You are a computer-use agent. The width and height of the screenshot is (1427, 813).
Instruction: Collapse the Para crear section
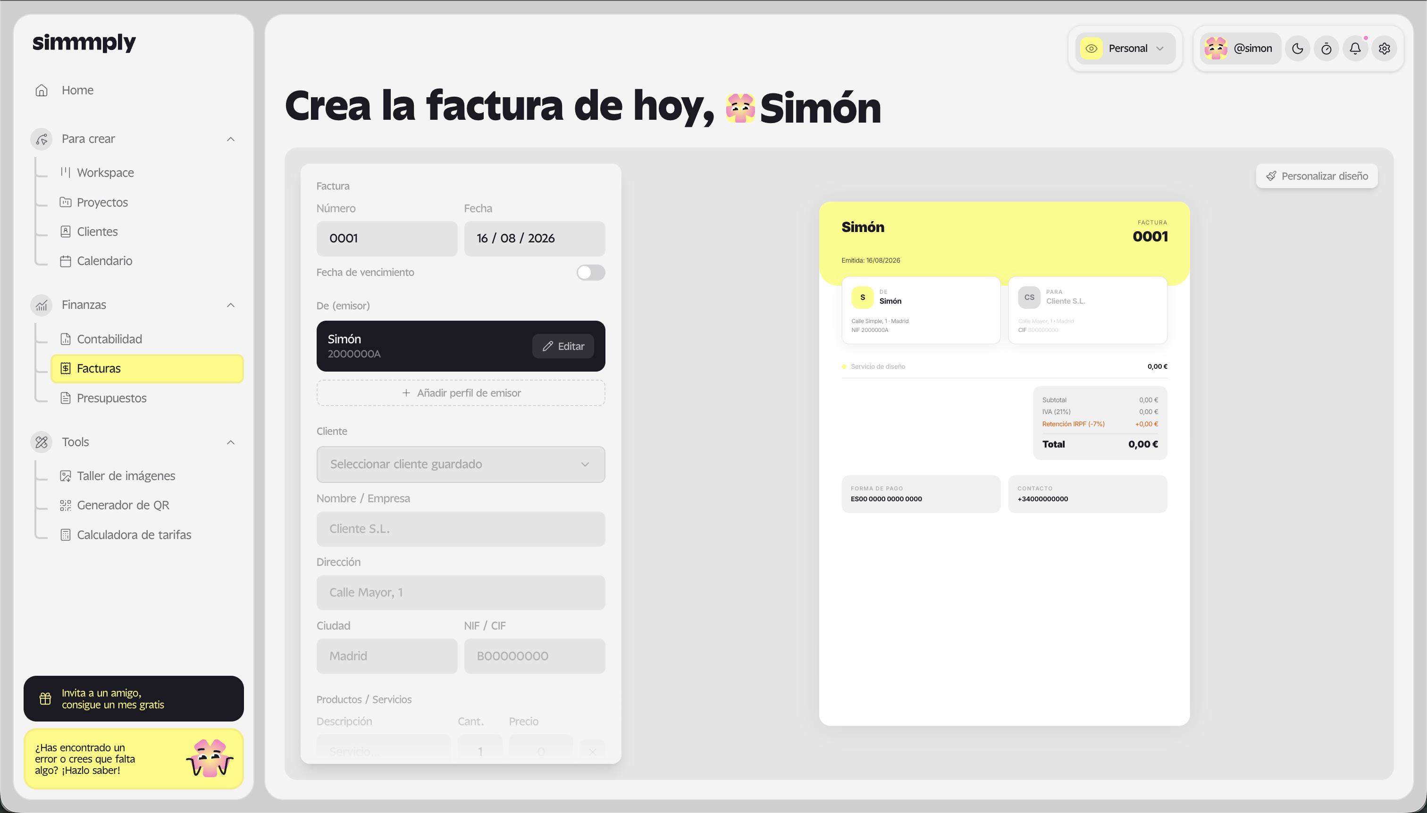pyautogui.click(x=231, y=139)
